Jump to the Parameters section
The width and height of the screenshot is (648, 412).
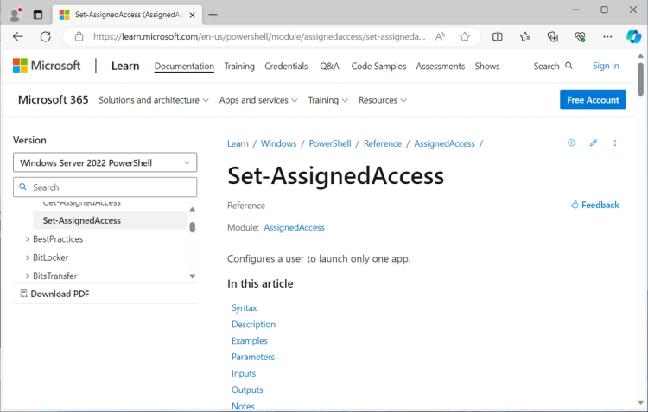coord(253,357)
